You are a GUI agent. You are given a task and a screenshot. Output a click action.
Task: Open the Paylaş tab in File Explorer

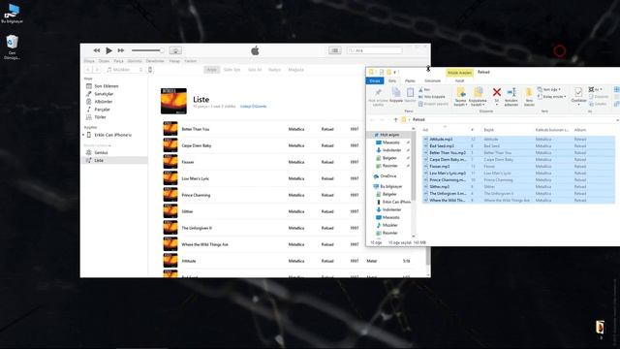click(x=410, y=80)
